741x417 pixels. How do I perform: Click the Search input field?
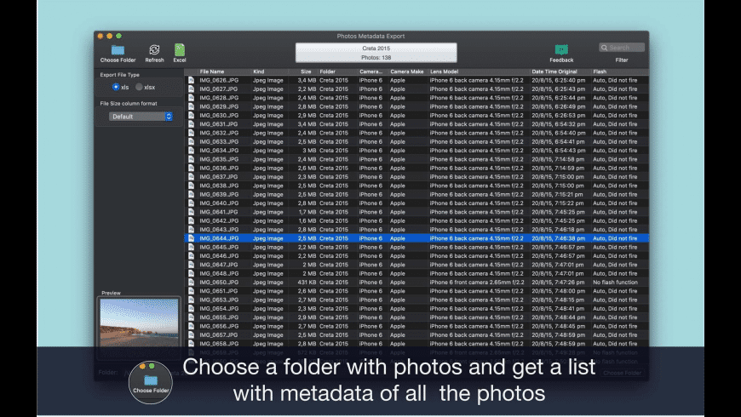[x=622, y=48]
